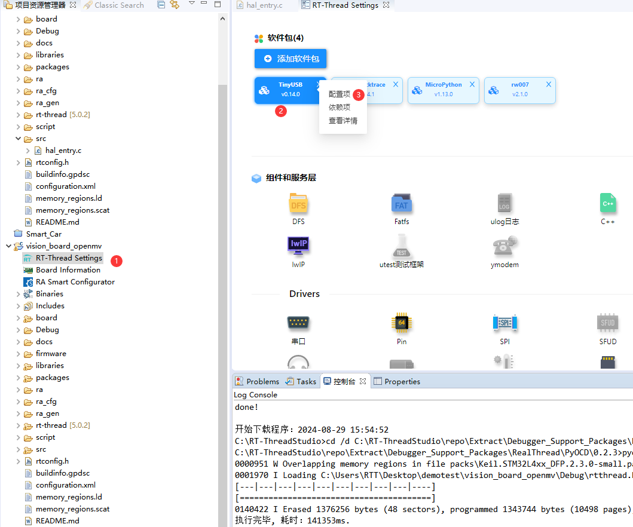Screen dimensions: 633x527
Task: Expand the hal_entry.c file node
Action: [x=28, y=151]
